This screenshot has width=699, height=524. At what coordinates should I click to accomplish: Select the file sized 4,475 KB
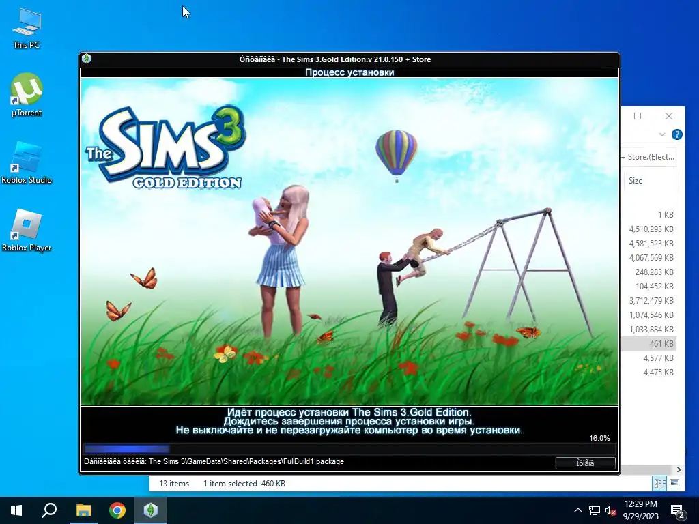(x=650, y=372)
